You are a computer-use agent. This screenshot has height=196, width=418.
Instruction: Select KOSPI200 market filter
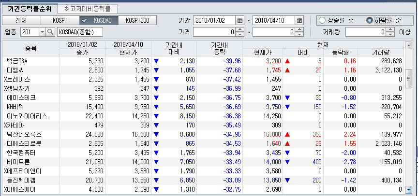137,20
